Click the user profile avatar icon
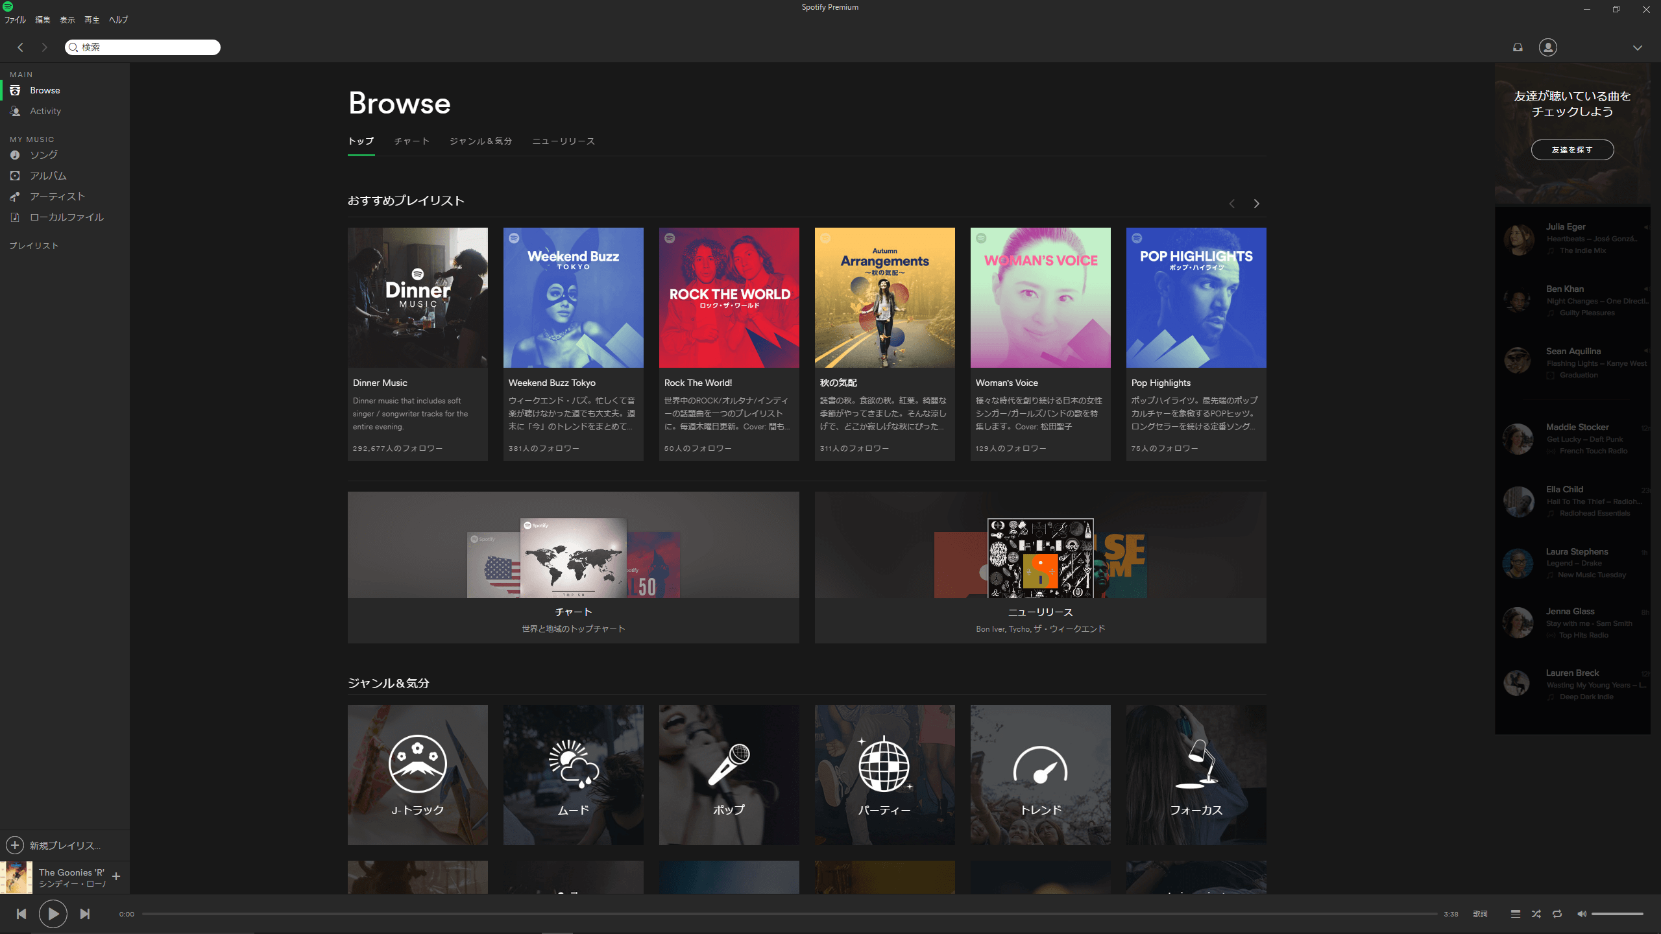Screen dimensions: 1661x934 [1547, 47]
